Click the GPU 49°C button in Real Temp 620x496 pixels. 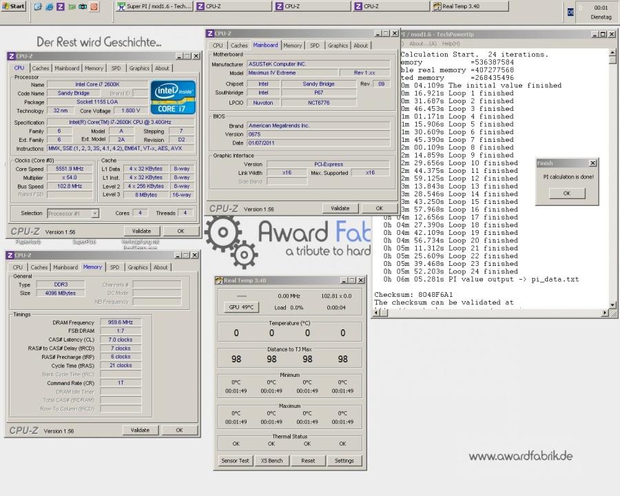point(241,307)
